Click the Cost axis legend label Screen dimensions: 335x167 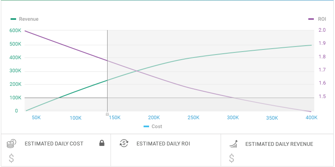pos(157,126)
